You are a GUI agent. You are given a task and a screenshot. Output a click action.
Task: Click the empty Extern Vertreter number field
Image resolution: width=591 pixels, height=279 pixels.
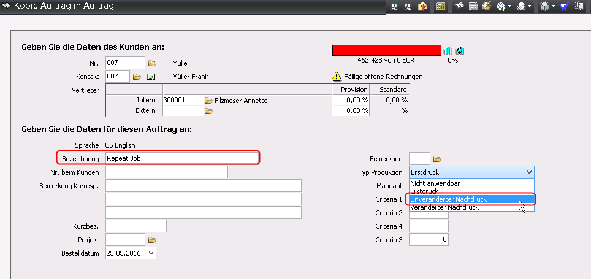point(183,110)
